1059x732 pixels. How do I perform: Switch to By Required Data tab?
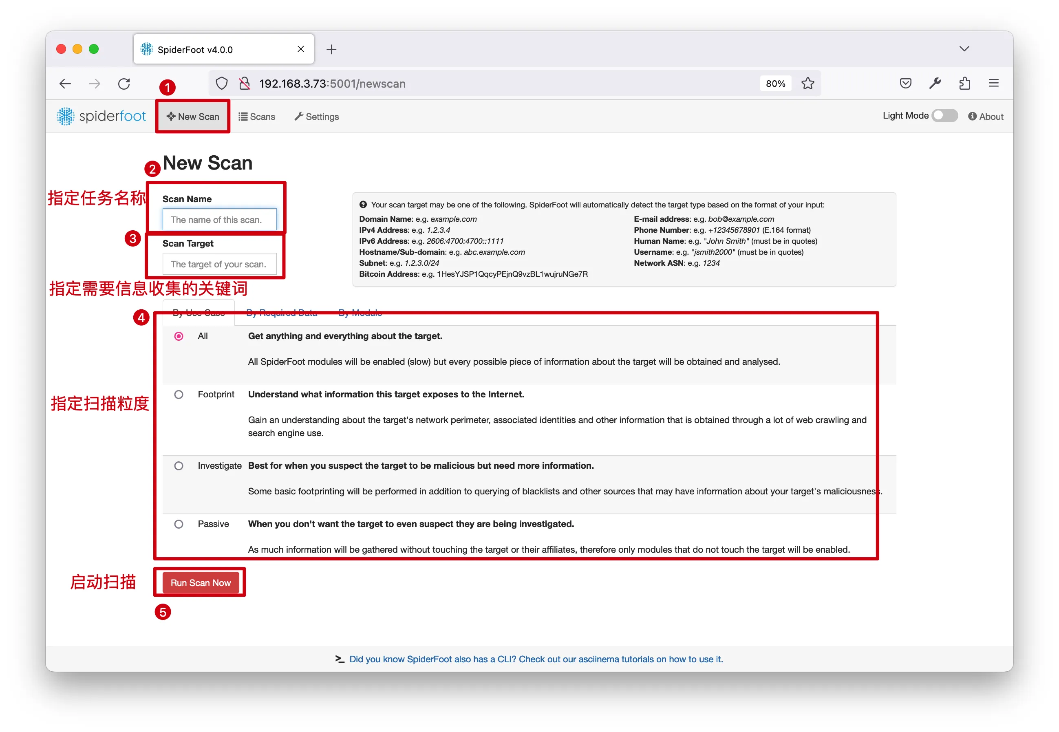coord(282,313)
